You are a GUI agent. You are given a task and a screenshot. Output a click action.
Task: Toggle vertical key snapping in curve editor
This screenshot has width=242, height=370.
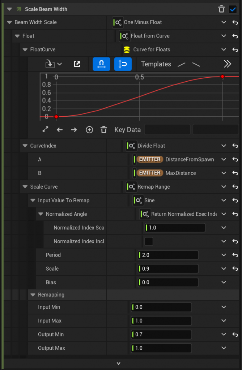point(123,64)
